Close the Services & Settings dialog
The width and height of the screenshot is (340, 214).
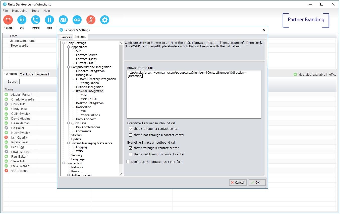pos(264,30)
